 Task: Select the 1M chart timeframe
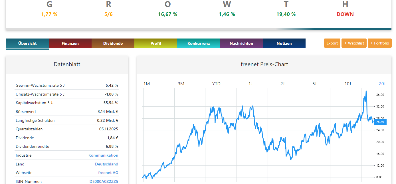pos(146,84)
